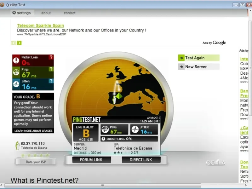
Task: Click the vertical scrollbar down arrow
Action: 250,181
